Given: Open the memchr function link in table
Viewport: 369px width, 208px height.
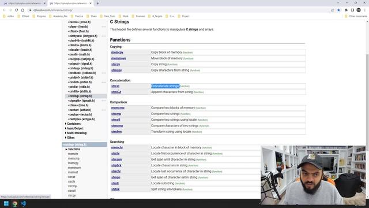Looking at the screenshot, I should [x=117, y=148].
